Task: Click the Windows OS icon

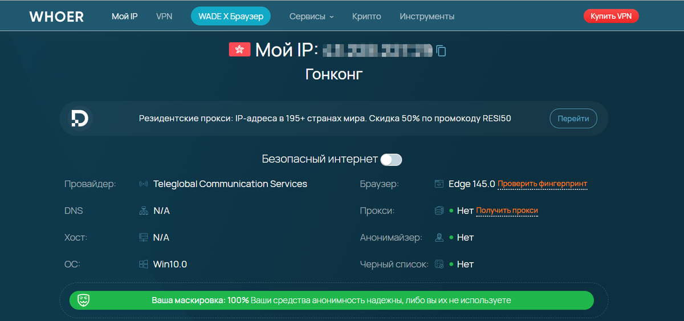Action: (144, 264)
